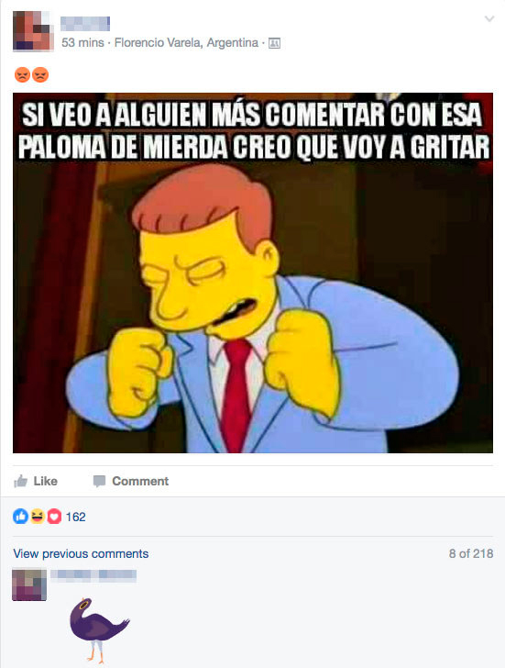Click the blue Like reaction icon
Image resolution: width=505 pixels, height=668 pixels.
[20, 517]
